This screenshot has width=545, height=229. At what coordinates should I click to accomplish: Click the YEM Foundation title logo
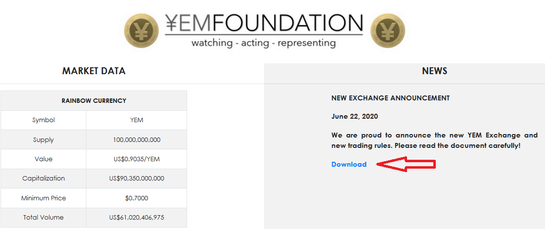264,23
